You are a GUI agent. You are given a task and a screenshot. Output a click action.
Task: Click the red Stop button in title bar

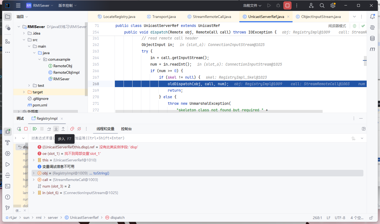click(x=287, y=5)
